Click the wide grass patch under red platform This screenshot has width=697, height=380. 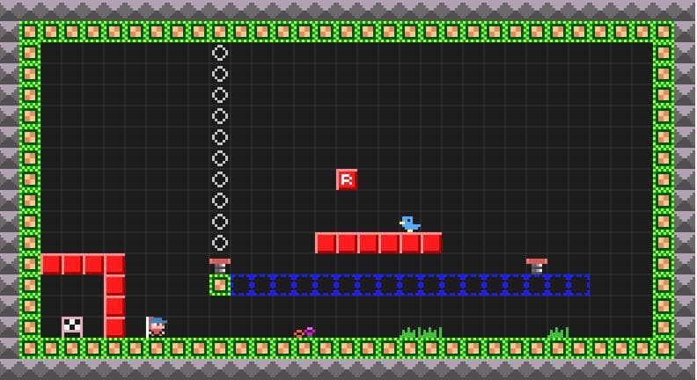coord(421,332)
